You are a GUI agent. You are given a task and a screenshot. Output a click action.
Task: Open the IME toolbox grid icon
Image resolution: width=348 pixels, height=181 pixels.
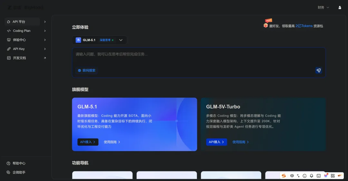click(x=333, y=176)
